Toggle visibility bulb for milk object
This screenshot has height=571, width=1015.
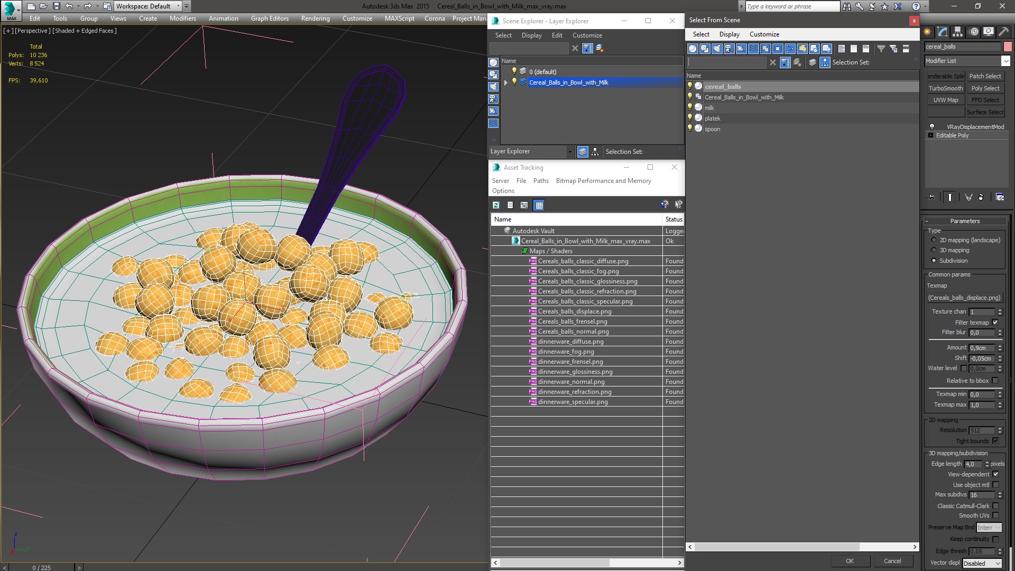pos(689,107)
